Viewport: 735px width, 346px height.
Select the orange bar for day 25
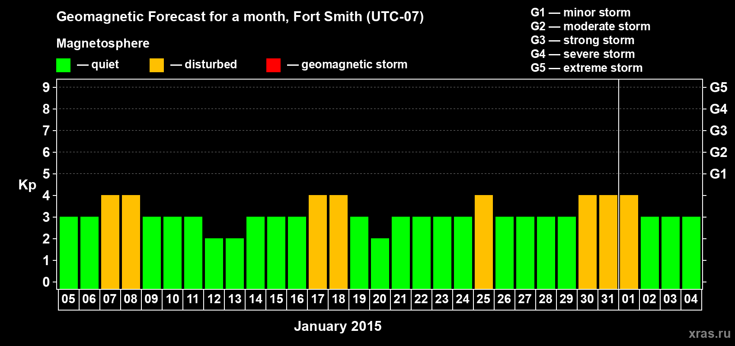pos(484,242)
